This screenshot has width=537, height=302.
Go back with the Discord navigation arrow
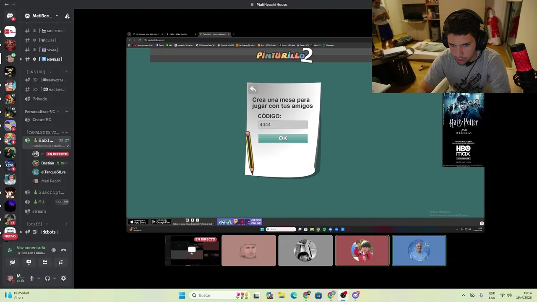[x=6, y=4]
